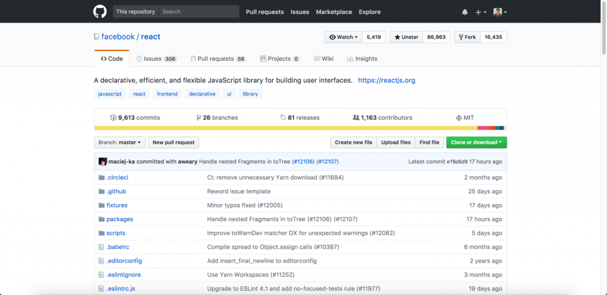Open the MIT license link
607x295 pixels.
pyautogui.click(x=465, y=118)
